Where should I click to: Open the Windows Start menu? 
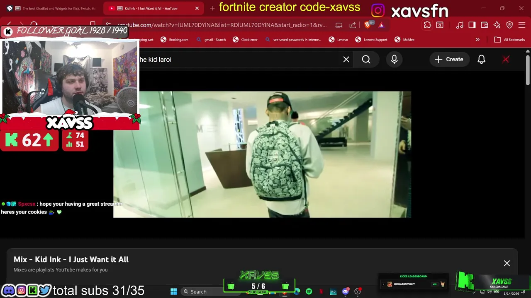(174, 291)
